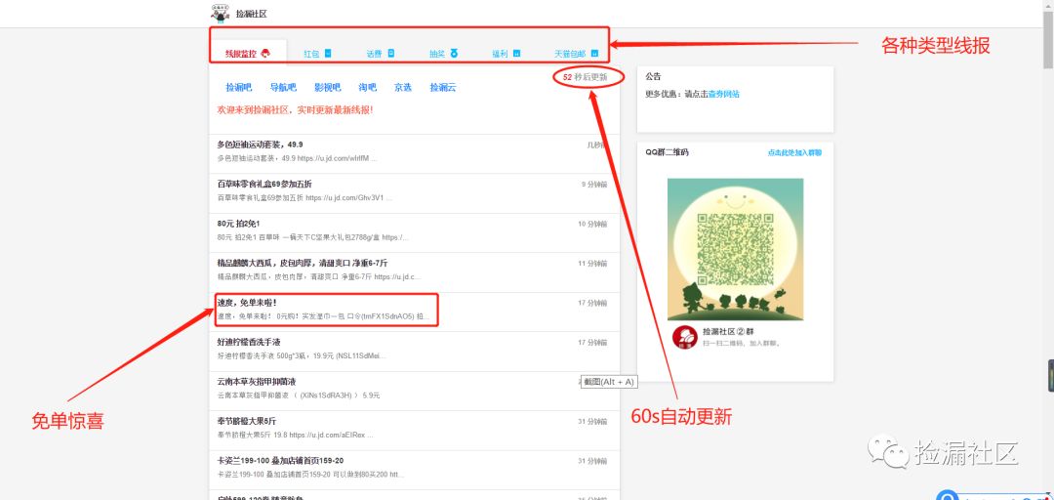1054x500 pixels.
Task: Click the 公告 heading
Action: click(653, 77)
